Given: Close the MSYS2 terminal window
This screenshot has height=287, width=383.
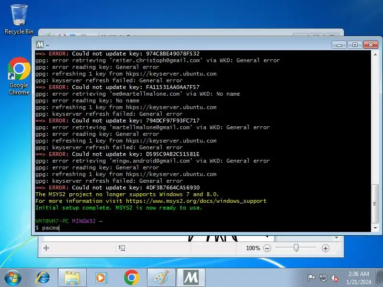Looking at the screenshot, I should tap(371, 45).
